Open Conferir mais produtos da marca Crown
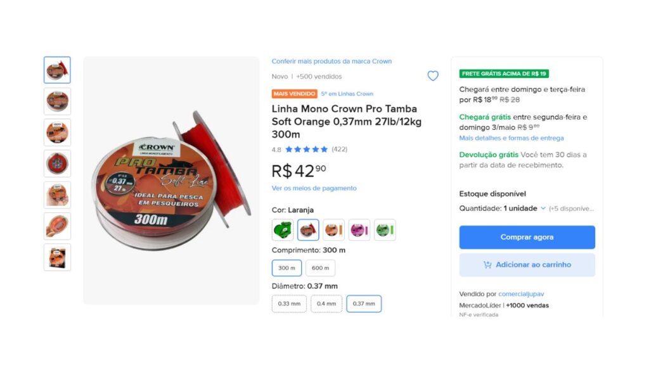Screen dimensions: 649x365 click(332, 61)
